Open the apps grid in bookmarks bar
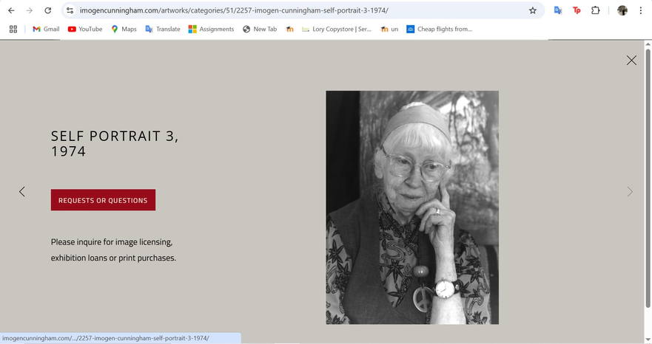Image resolution: width=652 pixels, height=344 pixels. pyautogui.click(x=13, y=29)
